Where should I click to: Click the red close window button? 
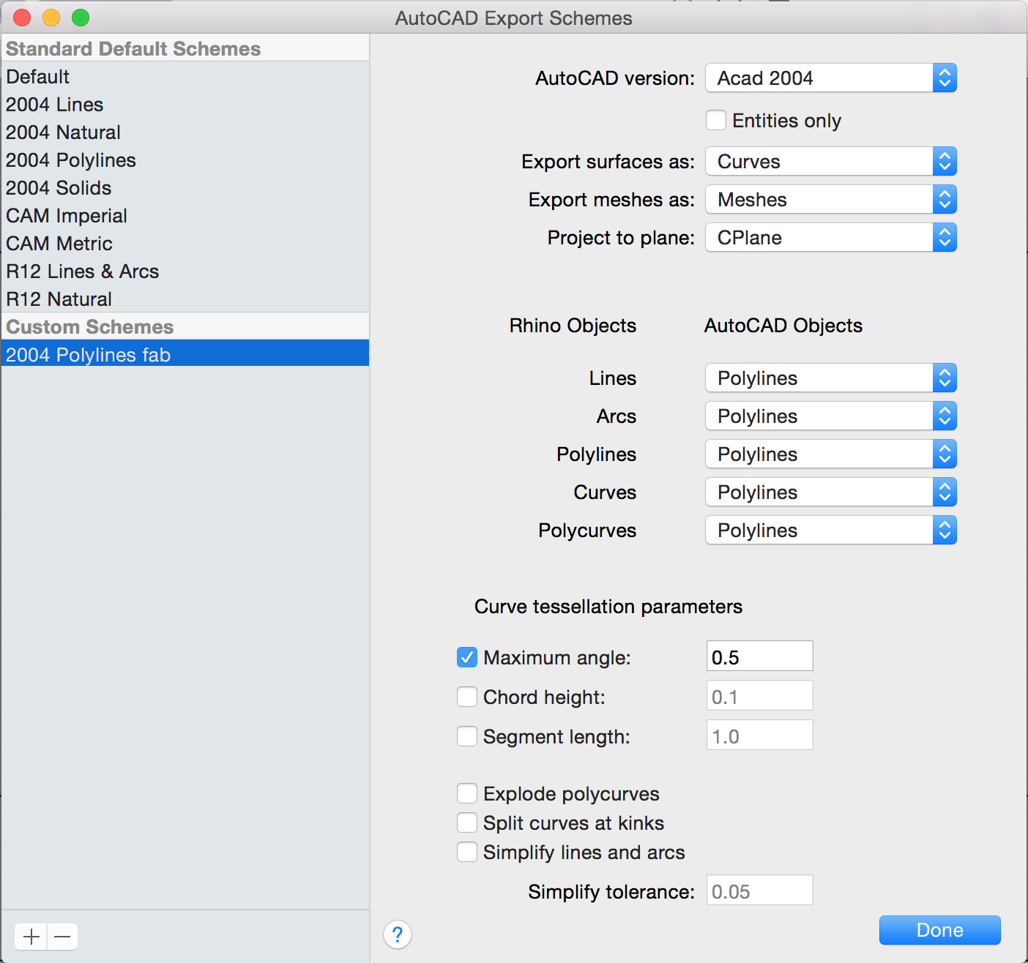click(22, 18)
